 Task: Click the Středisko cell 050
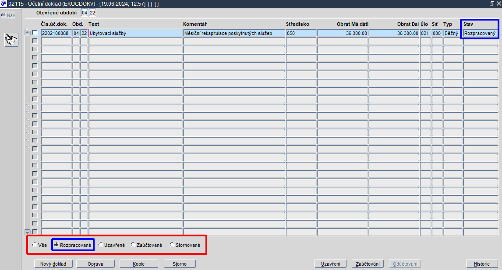click(x=301, y=33)
